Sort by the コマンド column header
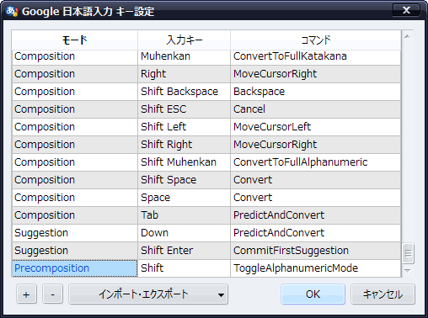Screen dimensions: 428x318 [x=316, y=40]
